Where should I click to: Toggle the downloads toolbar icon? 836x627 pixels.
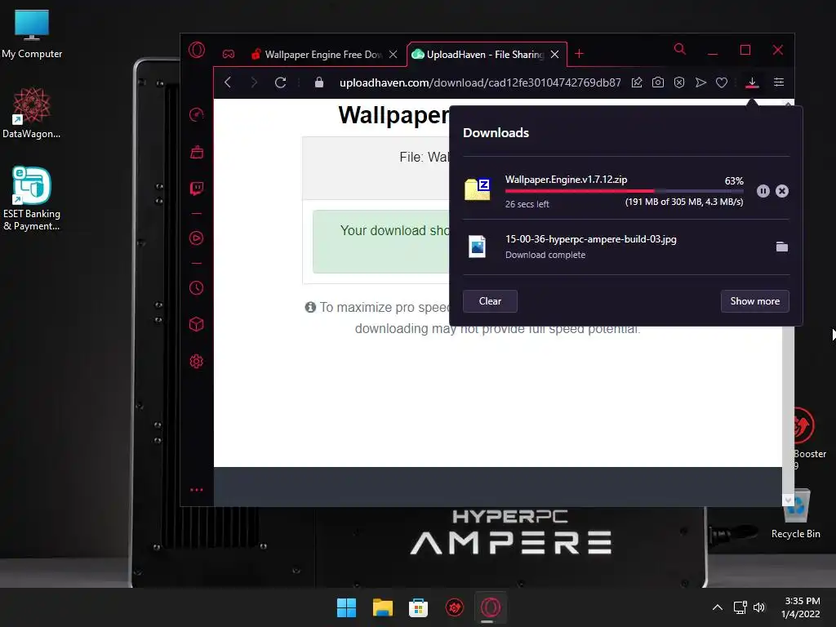752,82
